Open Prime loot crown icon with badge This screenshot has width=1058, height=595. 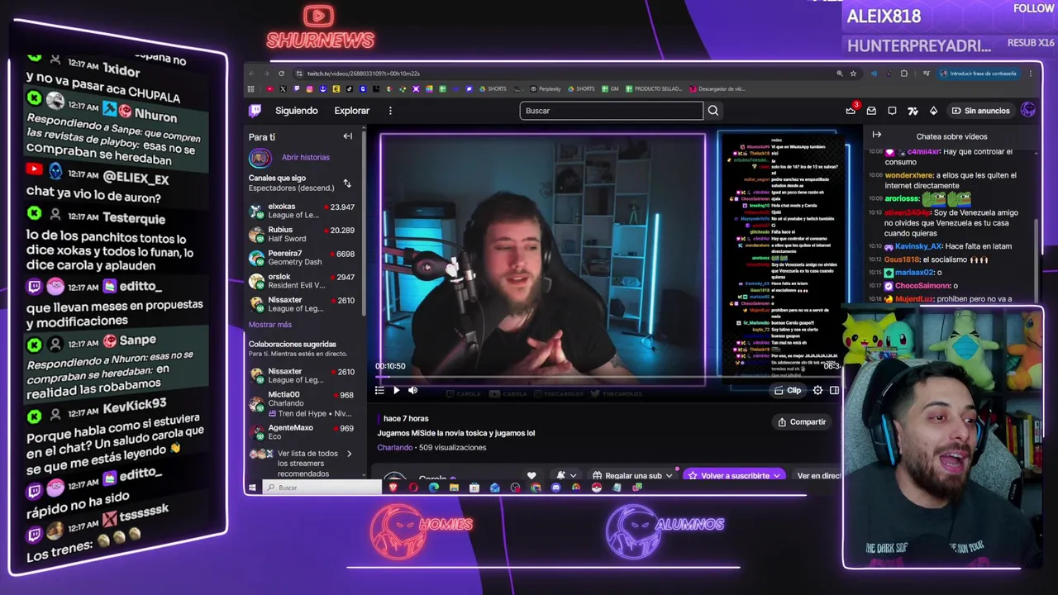point(851,110)
